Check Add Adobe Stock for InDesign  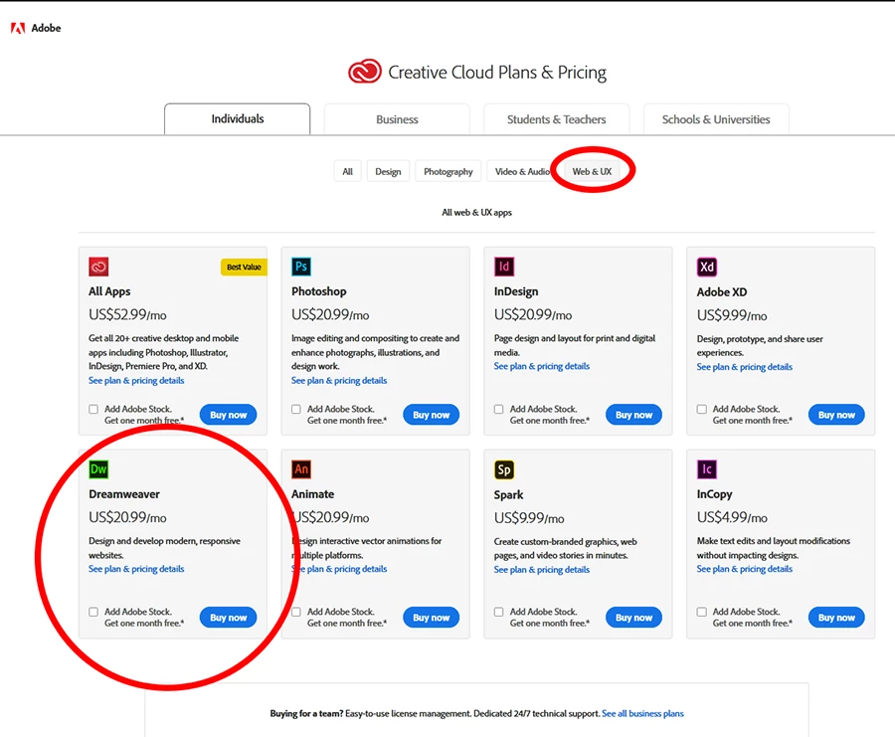click(499, 409)
